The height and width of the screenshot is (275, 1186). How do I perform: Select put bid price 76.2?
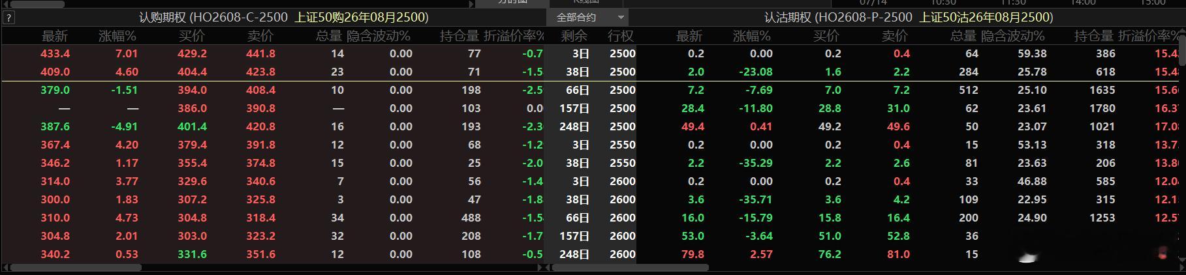[x=830, y=254]
